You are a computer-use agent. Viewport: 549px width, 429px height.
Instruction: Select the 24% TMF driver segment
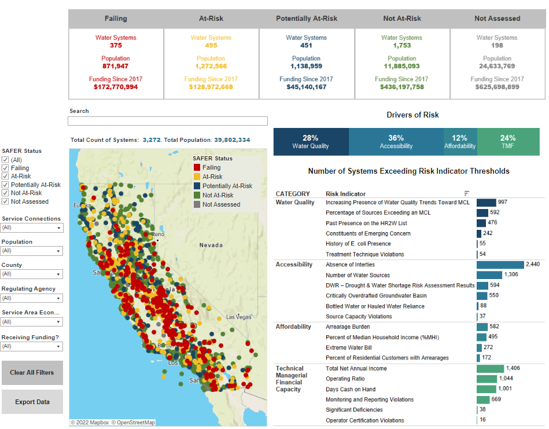tap(507, 142)
